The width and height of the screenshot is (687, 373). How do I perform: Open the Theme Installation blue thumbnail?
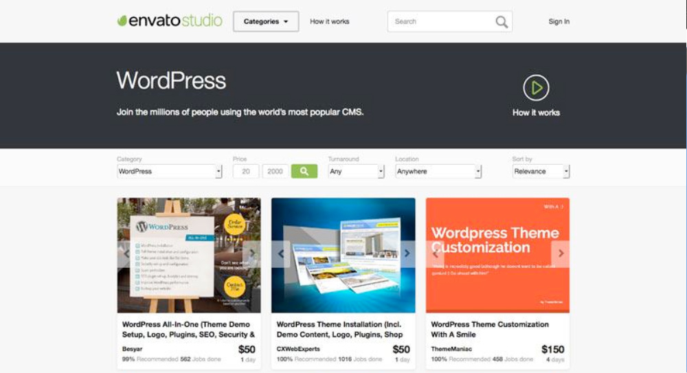[343, 255]
